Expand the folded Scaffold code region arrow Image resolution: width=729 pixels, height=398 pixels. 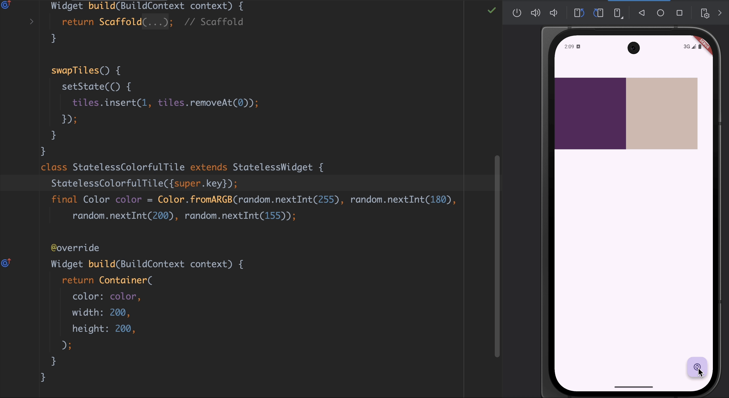point(32,22)
